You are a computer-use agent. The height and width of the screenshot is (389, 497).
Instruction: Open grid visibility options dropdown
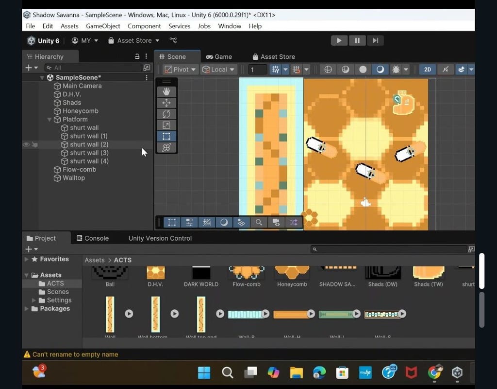285,70
